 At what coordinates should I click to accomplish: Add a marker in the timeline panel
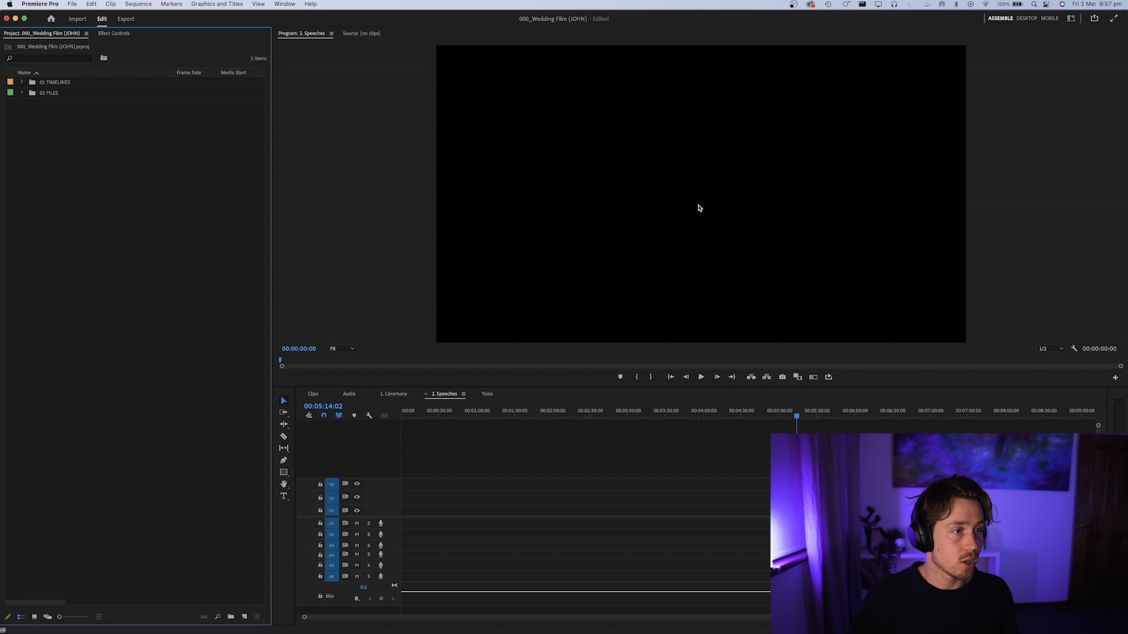click(354, 415)
